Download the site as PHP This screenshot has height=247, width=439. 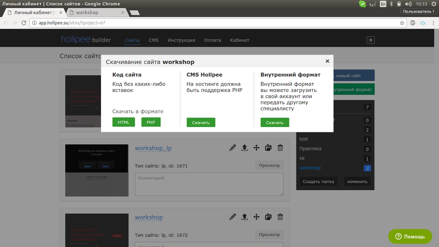151,122
